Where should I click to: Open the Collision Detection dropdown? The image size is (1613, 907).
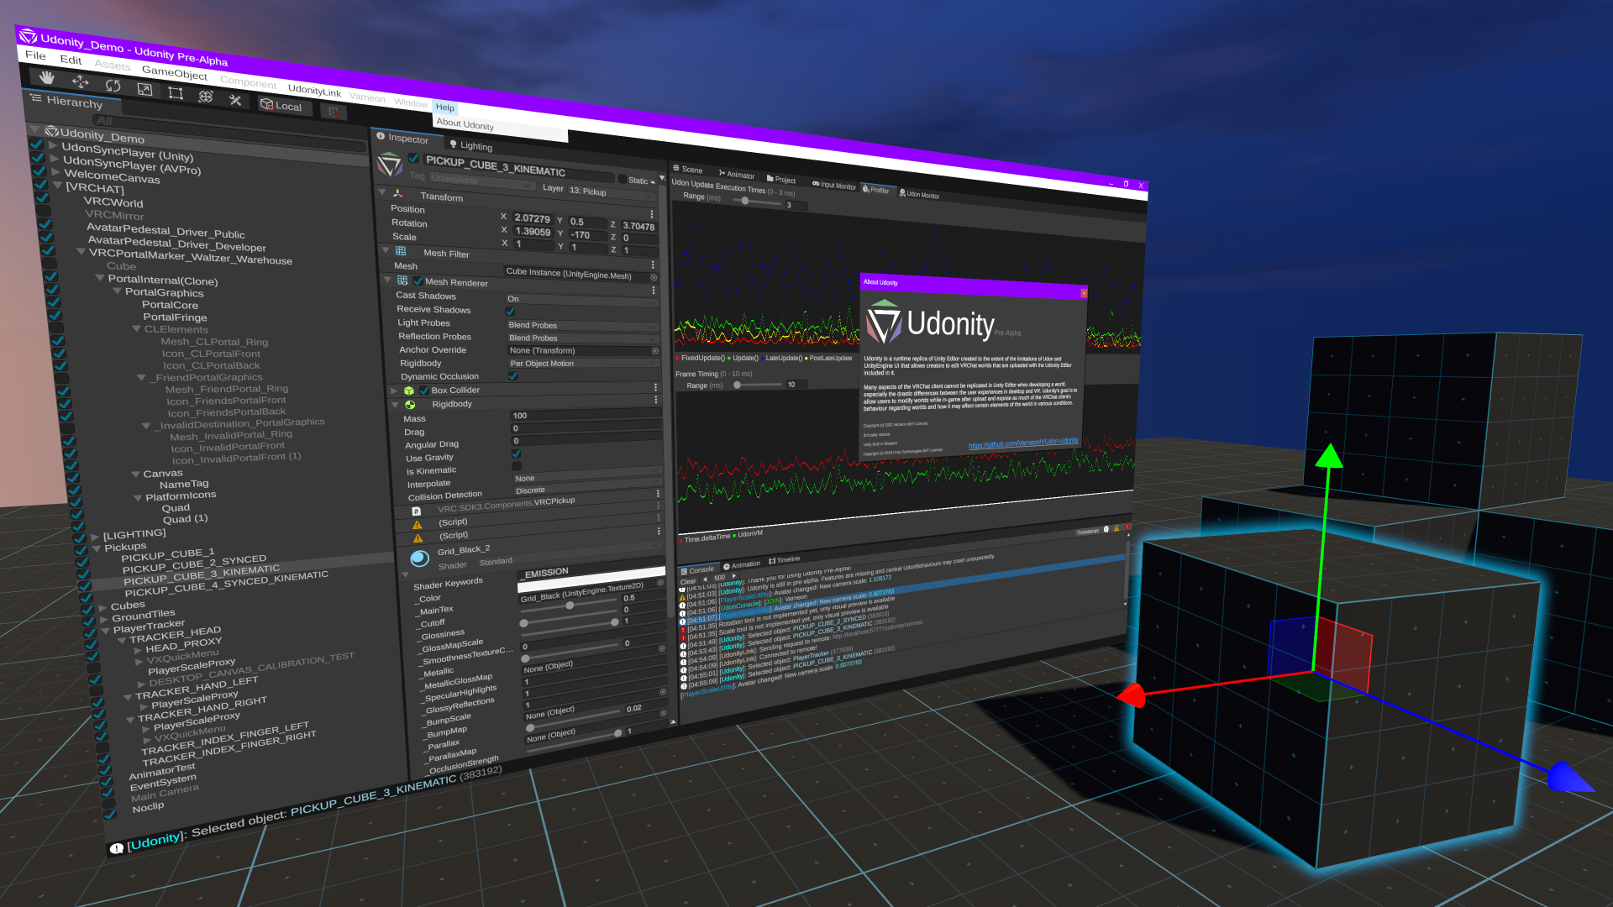pos(586,488)
